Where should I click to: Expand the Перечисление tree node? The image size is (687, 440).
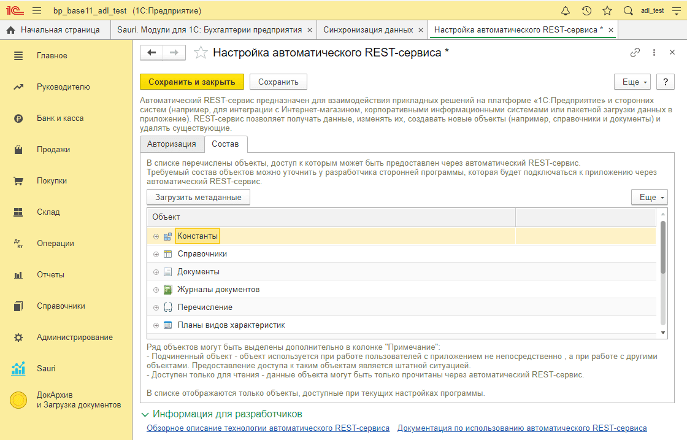(156, 307)
